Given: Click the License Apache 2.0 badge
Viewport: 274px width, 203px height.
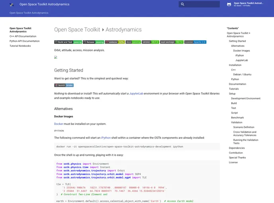Looking at the screenshot, I should [195, 42].
